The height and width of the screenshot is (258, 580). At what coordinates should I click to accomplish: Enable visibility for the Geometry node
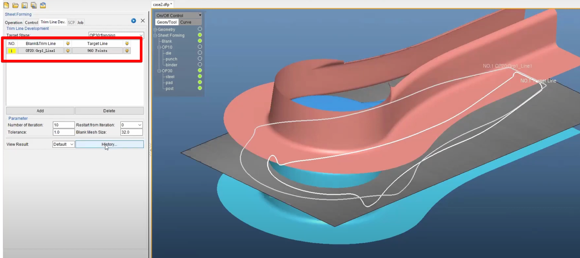click(200, 29)
